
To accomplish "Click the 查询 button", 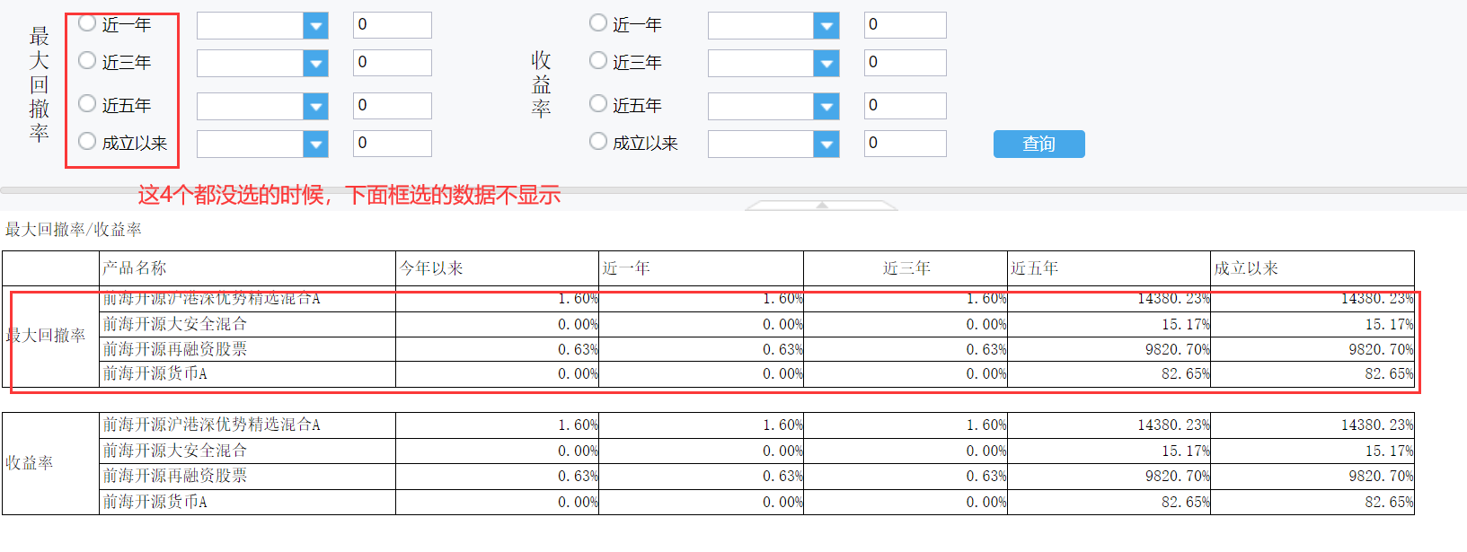I will [x=1039, y=144].
